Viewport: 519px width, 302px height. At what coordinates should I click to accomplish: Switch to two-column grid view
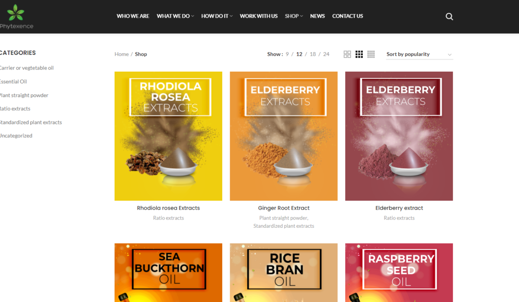tap(347, 54)
